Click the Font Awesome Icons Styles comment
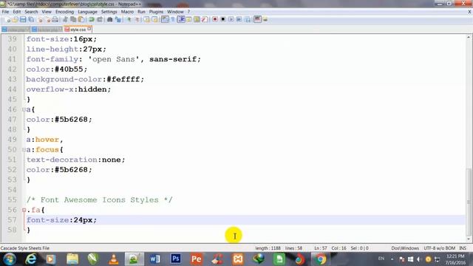Screen dimensions: 473x266 (99, 199)
